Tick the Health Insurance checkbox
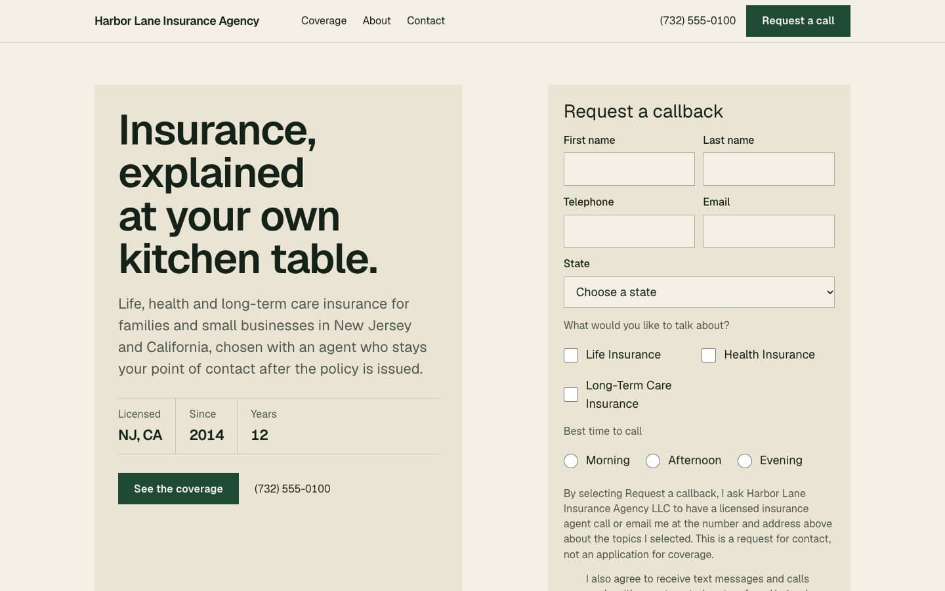 tap(709, 355)
